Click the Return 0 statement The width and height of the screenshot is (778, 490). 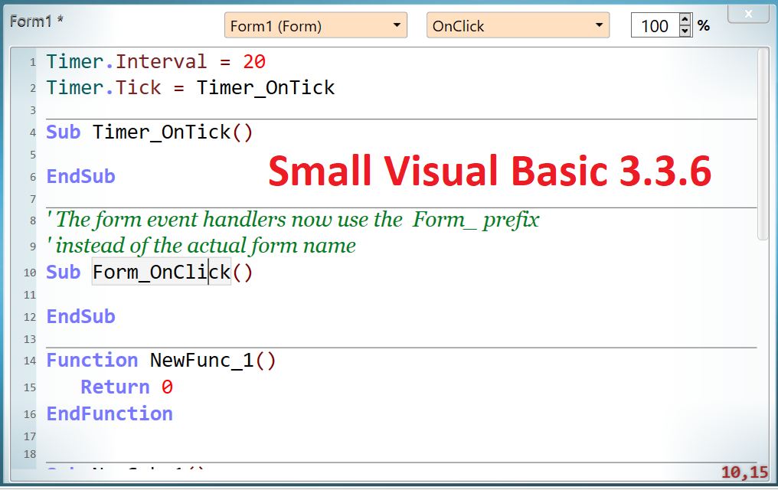pos(126,387)
